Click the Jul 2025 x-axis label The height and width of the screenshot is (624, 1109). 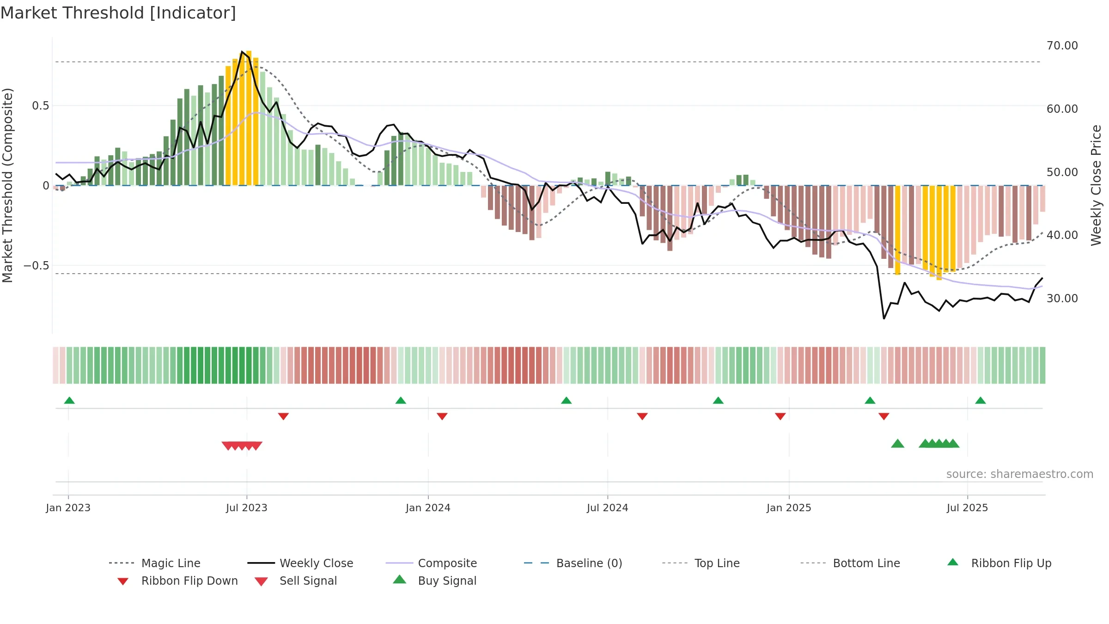pos(968,508)
